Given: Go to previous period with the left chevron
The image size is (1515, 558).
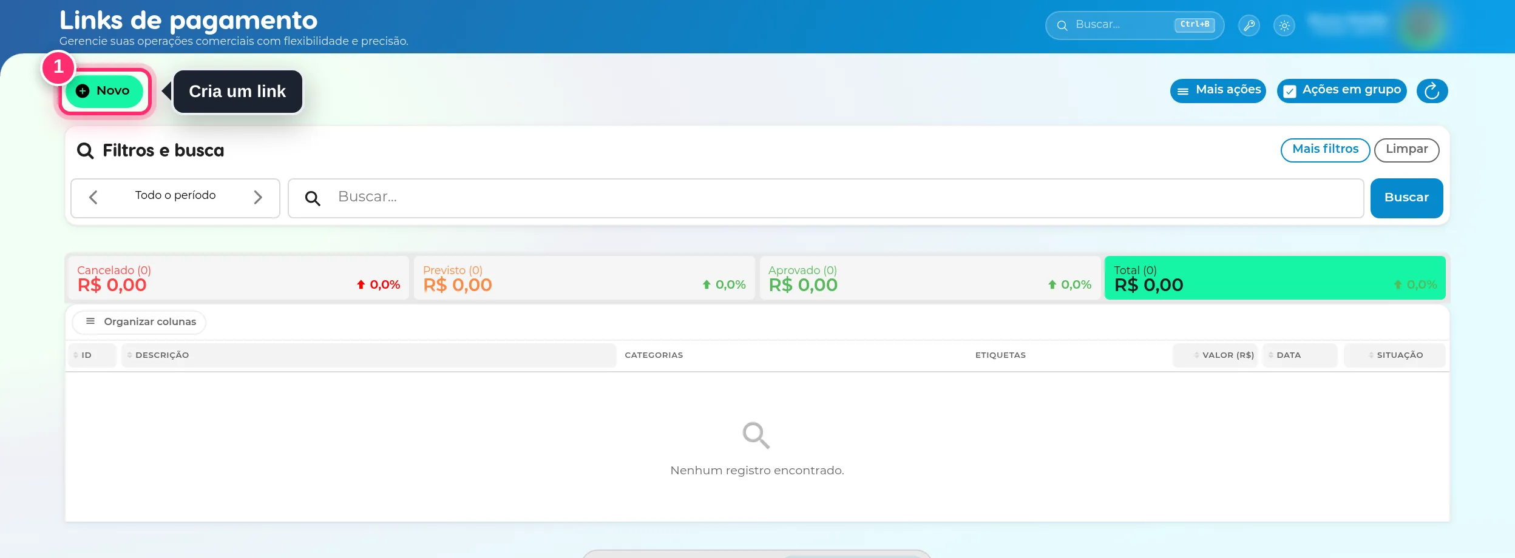Looking at the screenshot, I should click(93, 197).
